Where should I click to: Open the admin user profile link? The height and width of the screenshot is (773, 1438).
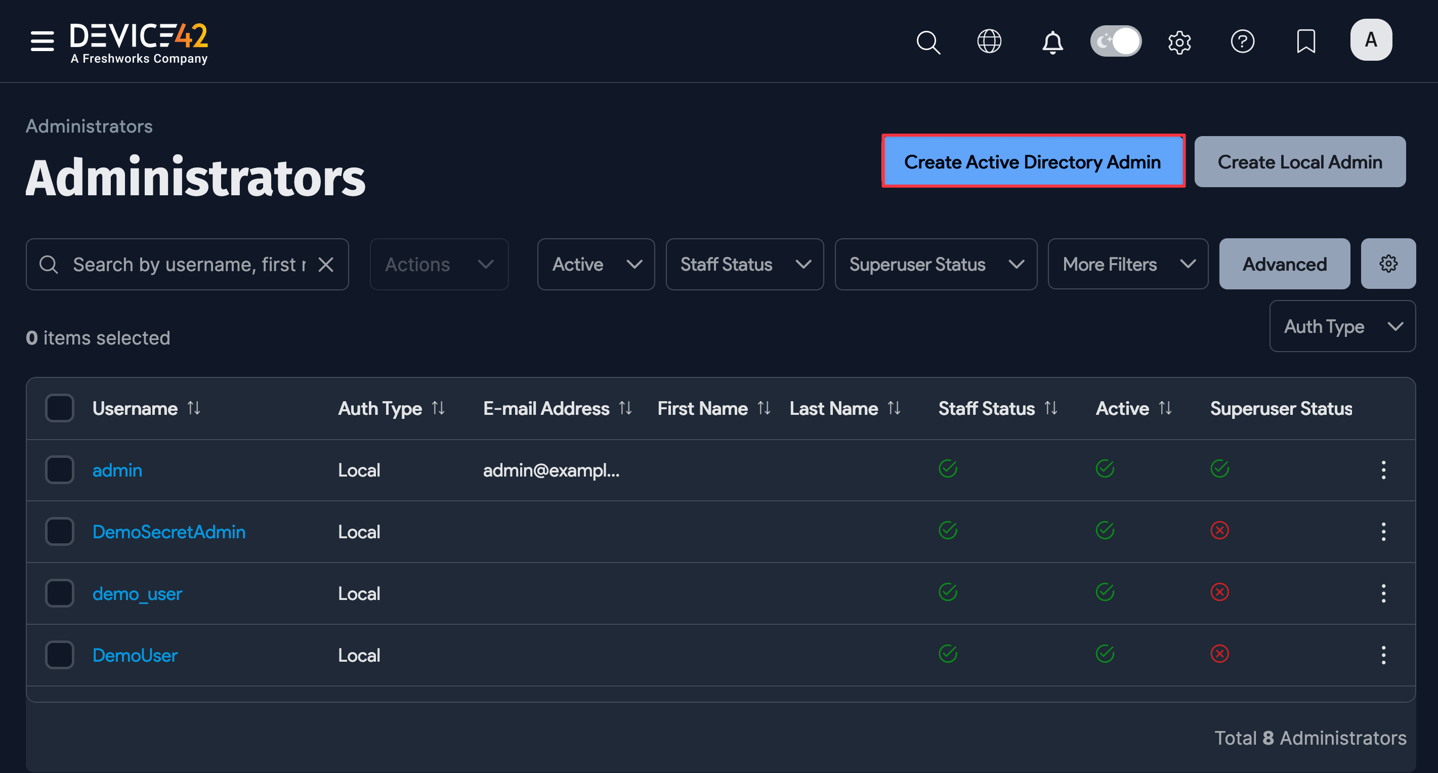point(117,470)
